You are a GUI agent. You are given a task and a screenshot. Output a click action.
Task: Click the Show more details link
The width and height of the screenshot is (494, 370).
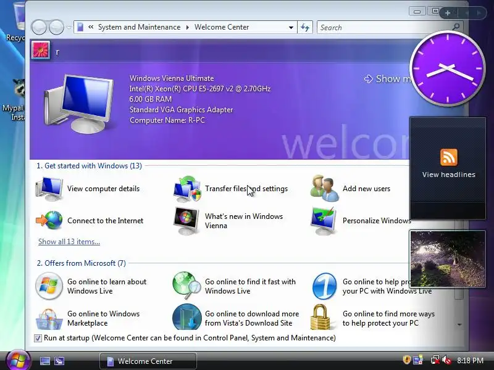click(x=388, y=79)
